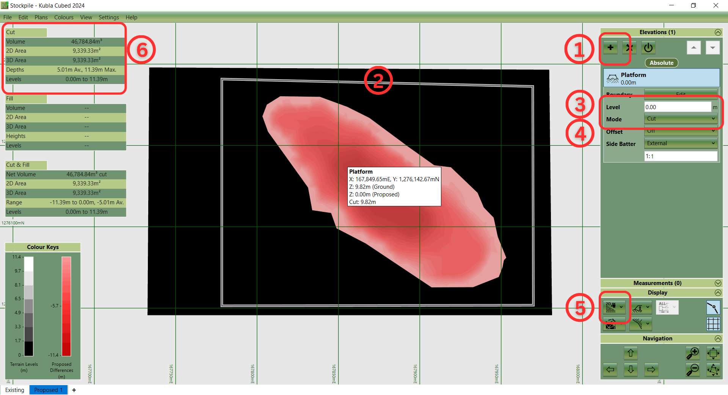
Task: Collapse the Elevations panel
Action: coord(718,32)
